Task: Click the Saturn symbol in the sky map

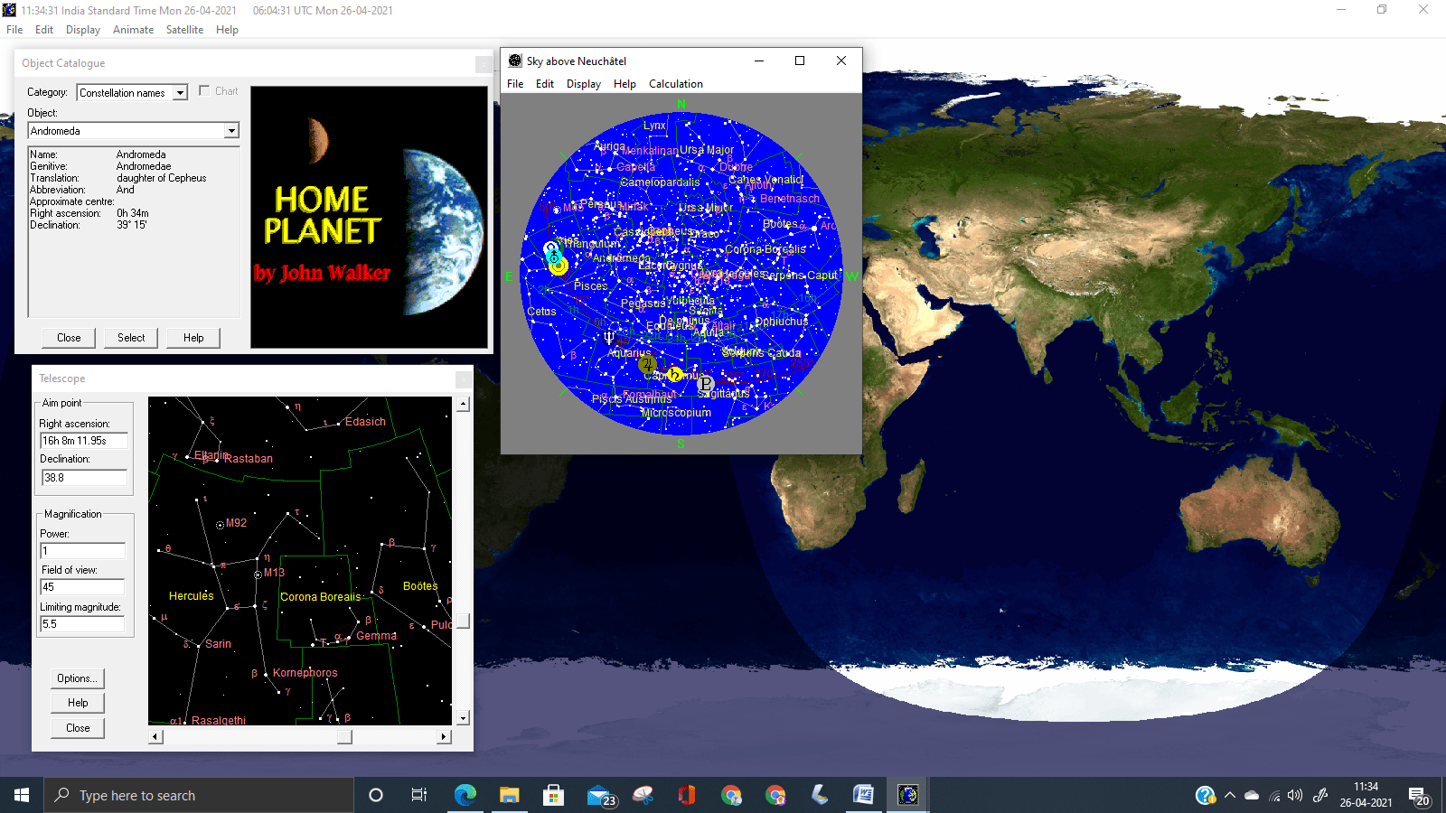Action: (675, 375)
